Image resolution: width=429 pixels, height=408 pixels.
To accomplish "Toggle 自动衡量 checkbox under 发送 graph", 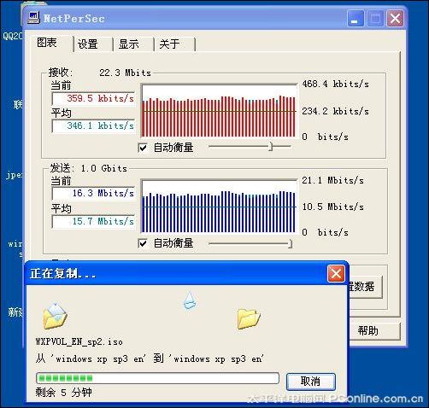I will [143, 243].
